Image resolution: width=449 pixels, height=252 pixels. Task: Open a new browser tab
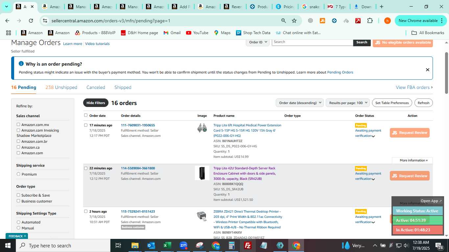[x=381, y=7]
